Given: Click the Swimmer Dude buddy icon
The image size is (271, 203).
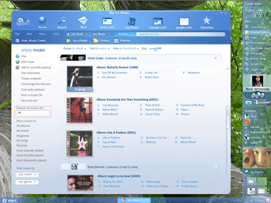Looking at the screenshot, I should (x=247, y=132).
